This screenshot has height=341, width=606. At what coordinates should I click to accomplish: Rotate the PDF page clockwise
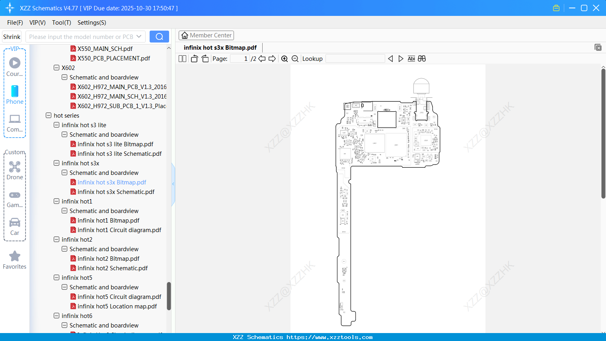205,58
